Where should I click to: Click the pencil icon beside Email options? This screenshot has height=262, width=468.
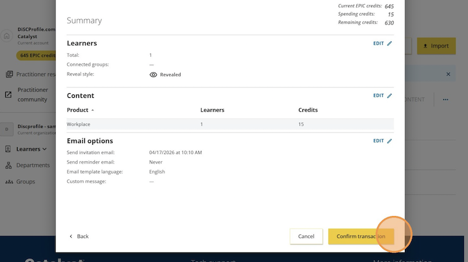click(x=390, y=141)
